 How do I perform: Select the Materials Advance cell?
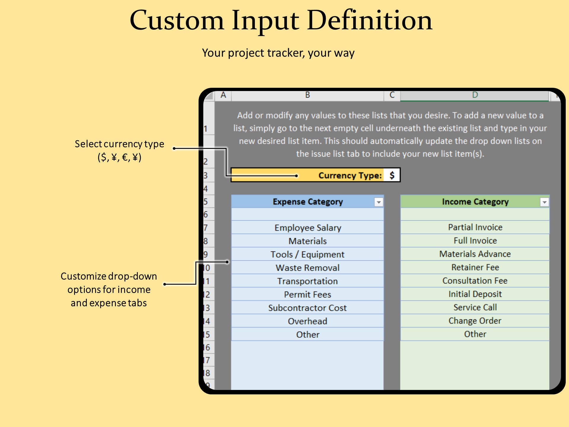click(x=475, y=254)
